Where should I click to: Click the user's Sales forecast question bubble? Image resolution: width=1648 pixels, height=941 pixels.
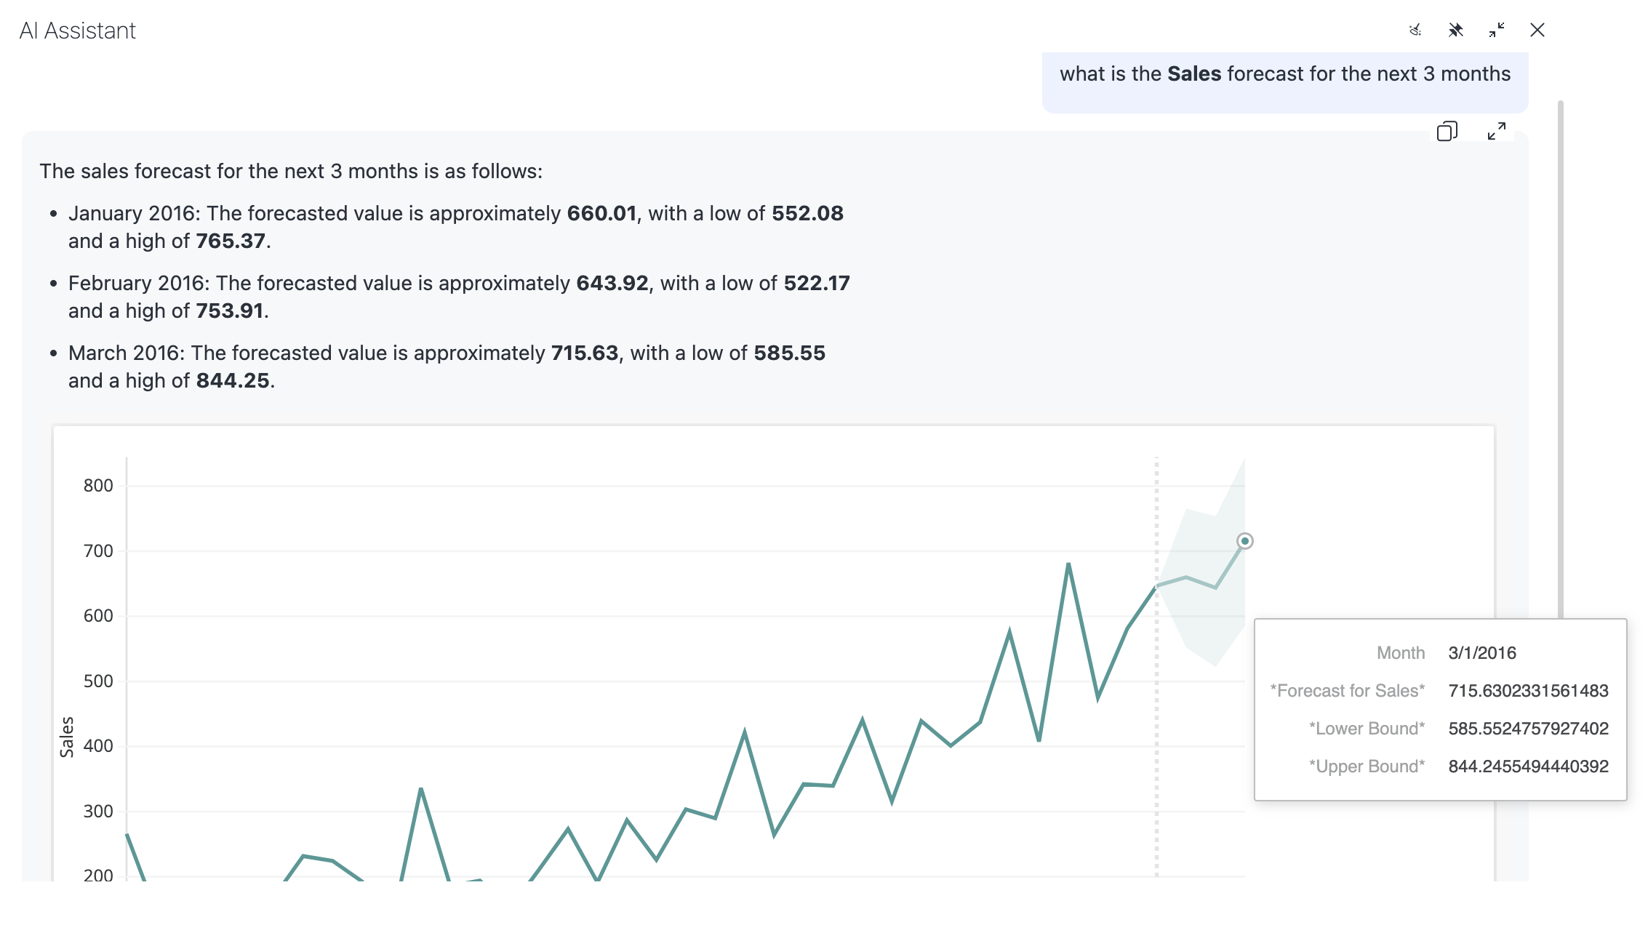(x=1284, y=74)
